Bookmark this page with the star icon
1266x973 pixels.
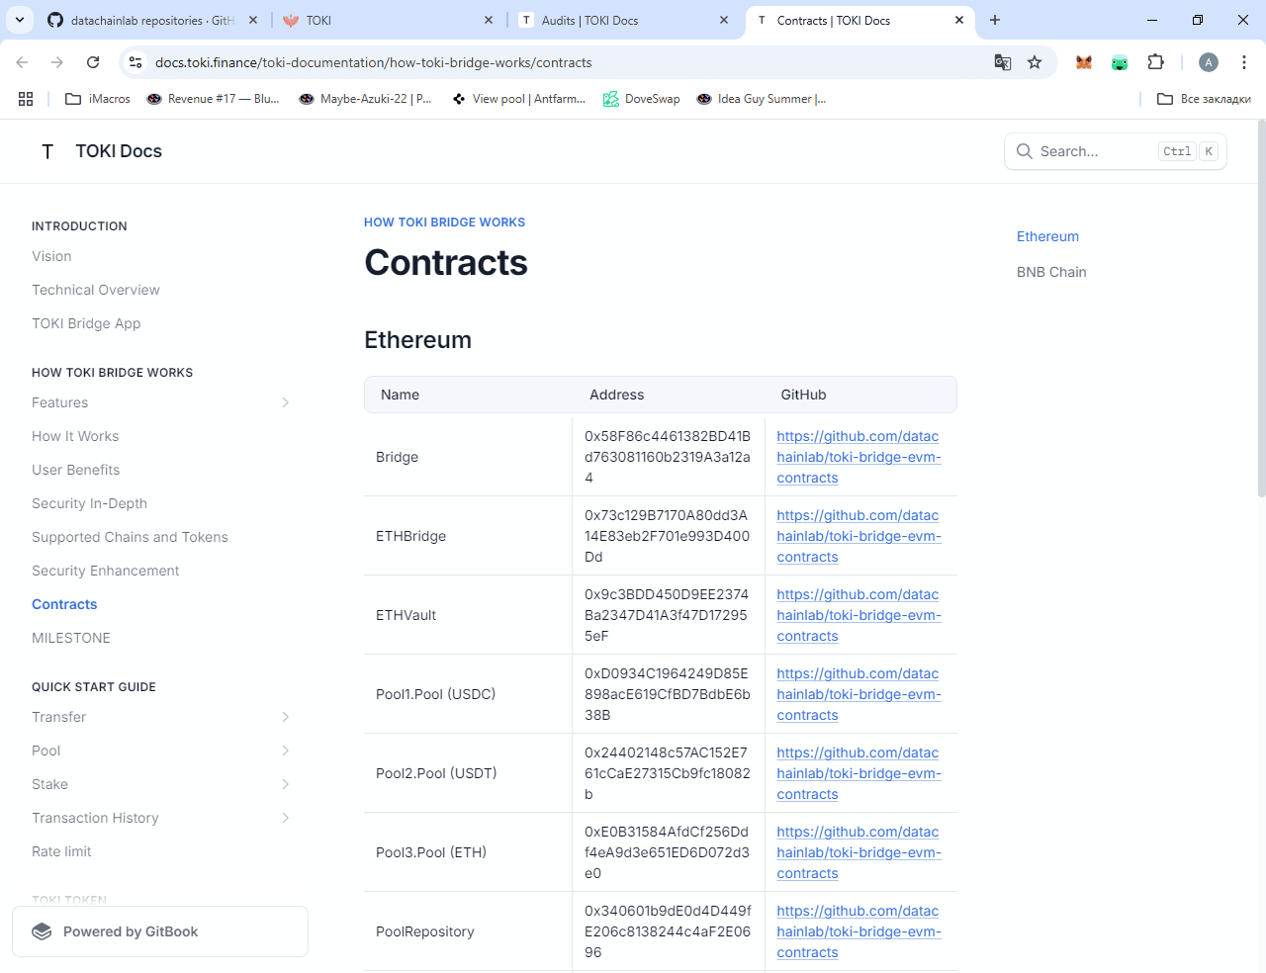[x=1035, y=62]
